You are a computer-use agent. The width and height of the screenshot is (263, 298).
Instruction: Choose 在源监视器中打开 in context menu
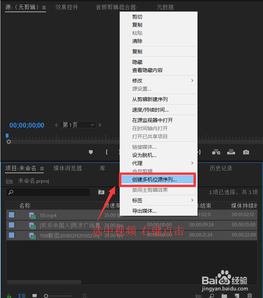tap(153, 120)
